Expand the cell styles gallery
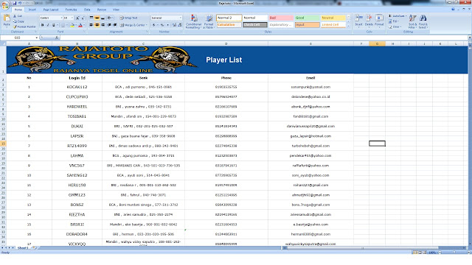 coord(349,26)
